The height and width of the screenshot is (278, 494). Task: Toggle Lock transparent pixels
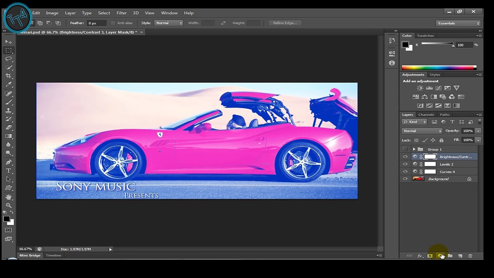tap(416, 140)
